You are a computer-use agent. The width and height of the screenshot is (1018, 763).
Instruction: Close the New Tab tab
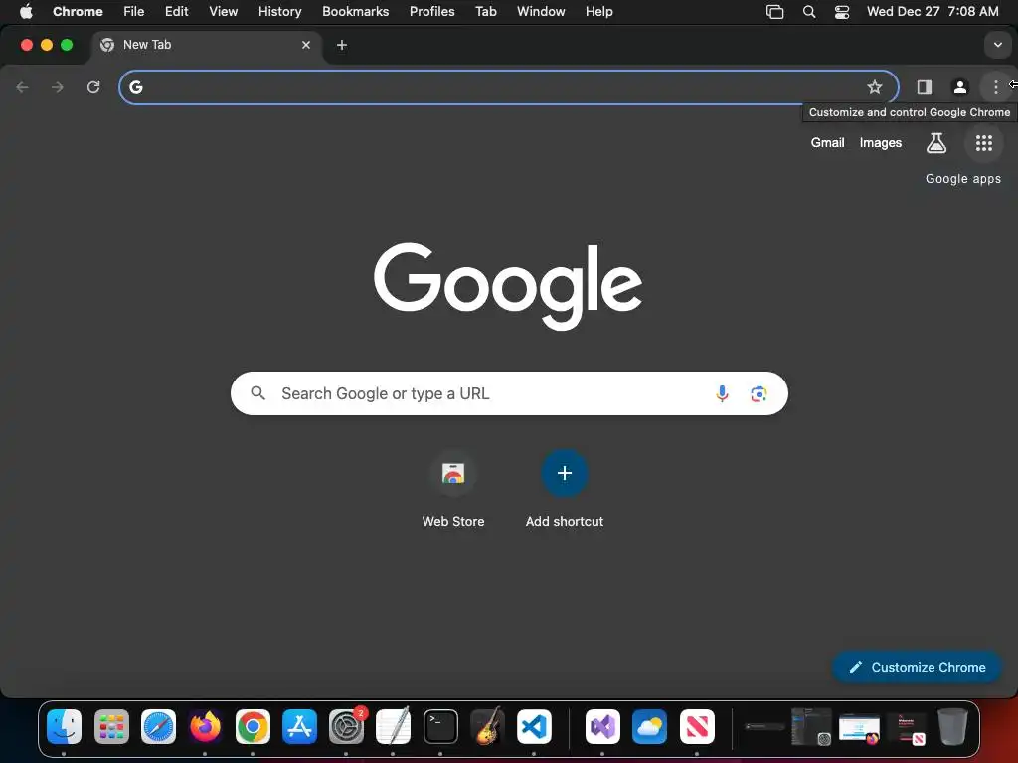pos(306,45)
